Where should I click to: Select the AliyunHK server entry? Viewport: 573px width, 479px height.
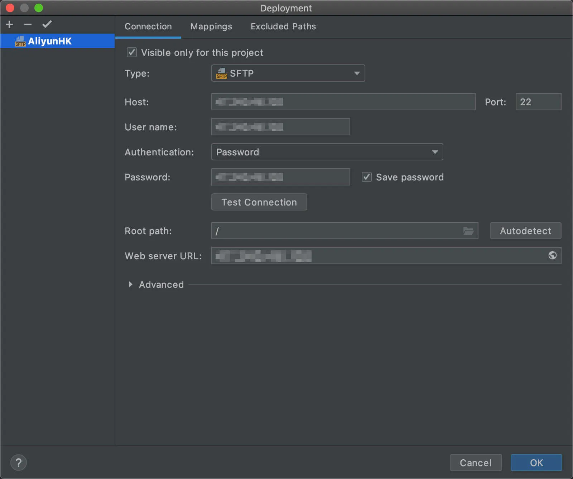(x=50, y=41)
